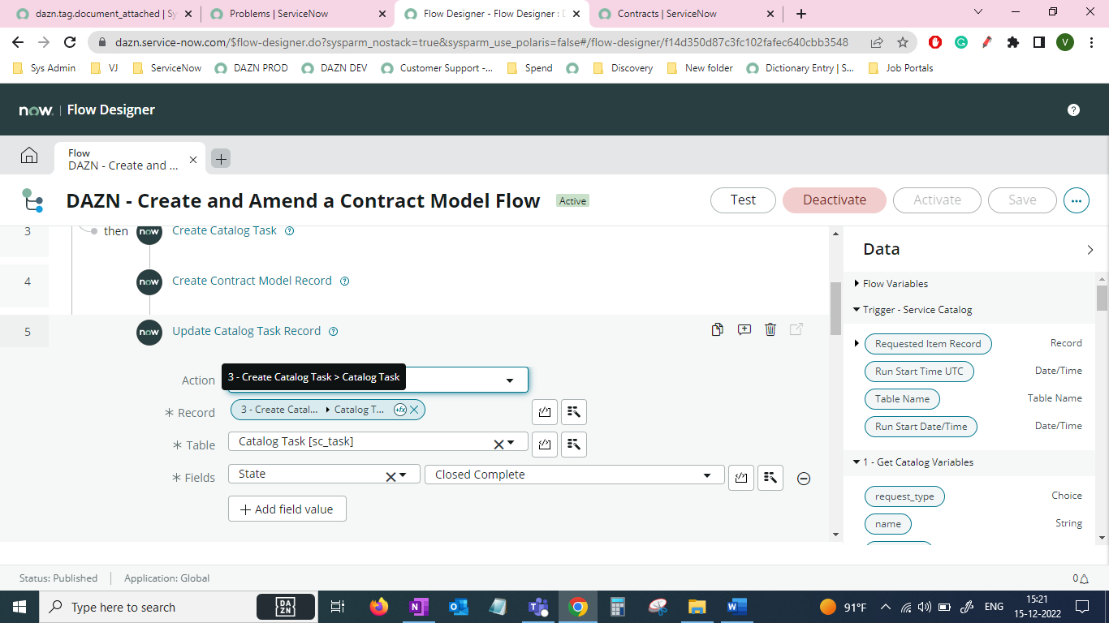Toggle script editor for Record field
Screen dimensions: 1109x623
coord(545,412)
